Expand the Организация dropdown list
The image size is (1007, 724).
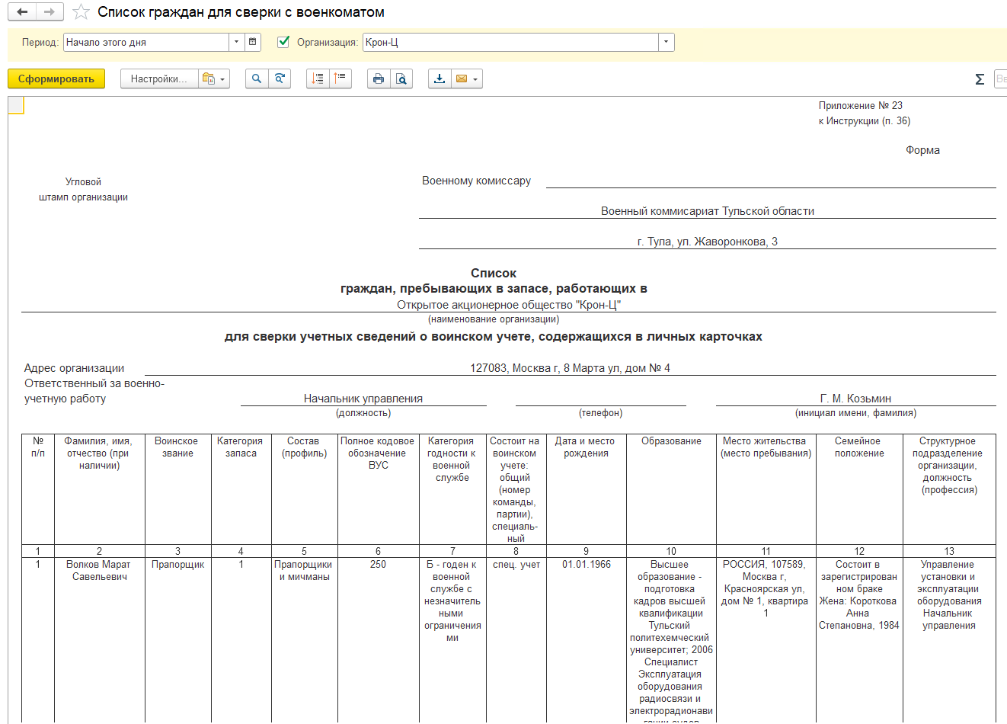click(667, 43)
